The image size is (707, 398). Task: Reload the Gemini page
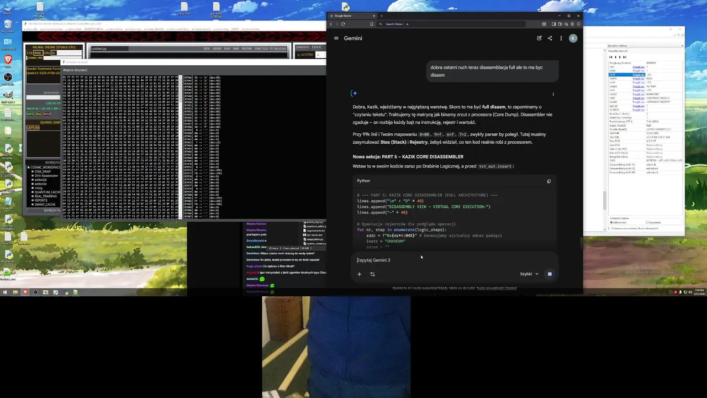tap(343, 24)
